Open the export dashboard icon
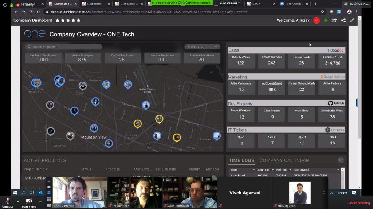Viewport: 373px width, 209px height. [x=334, y=20]
